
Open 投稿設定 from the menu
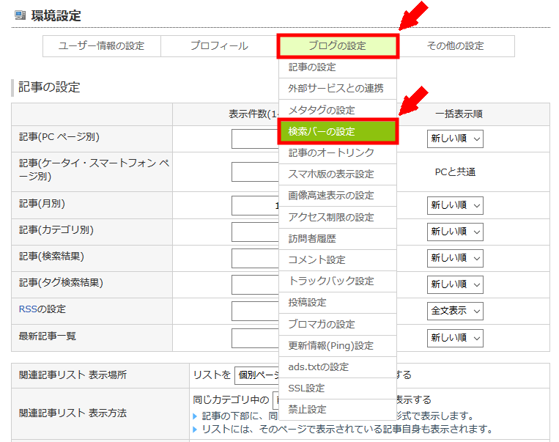(x=338, y=303)
